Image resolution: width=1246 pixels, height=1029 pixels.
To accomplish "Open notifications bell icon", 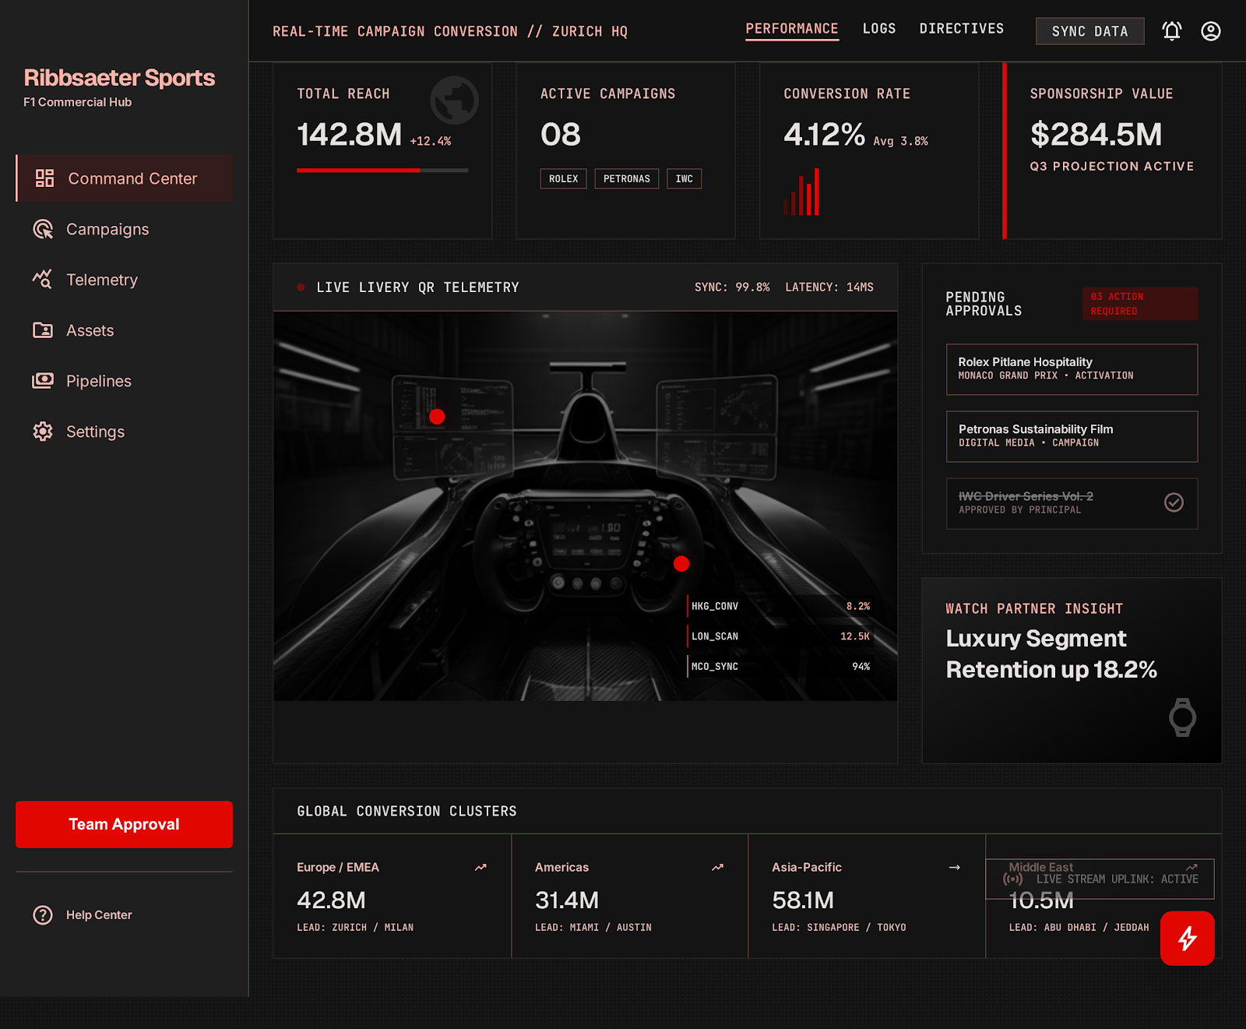I will 1172,31.
